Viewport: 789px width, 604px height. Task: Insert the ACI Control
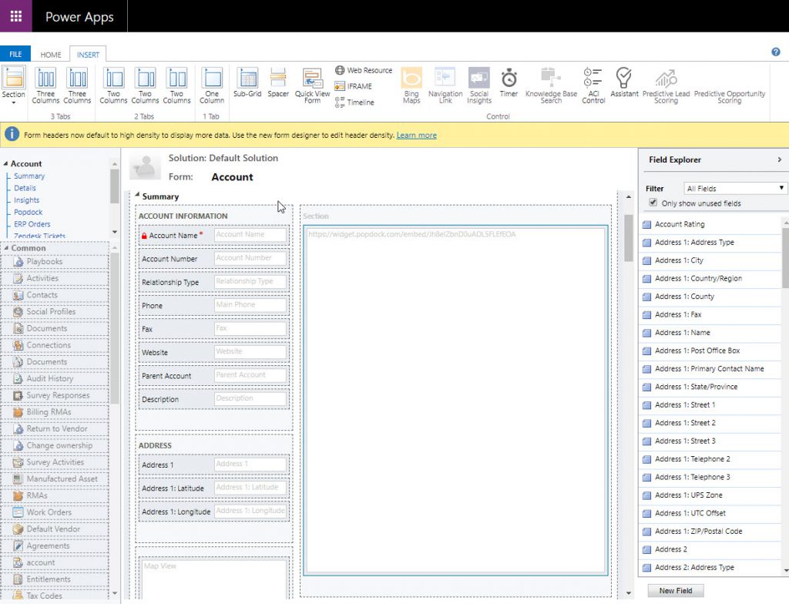pos(593,86)
